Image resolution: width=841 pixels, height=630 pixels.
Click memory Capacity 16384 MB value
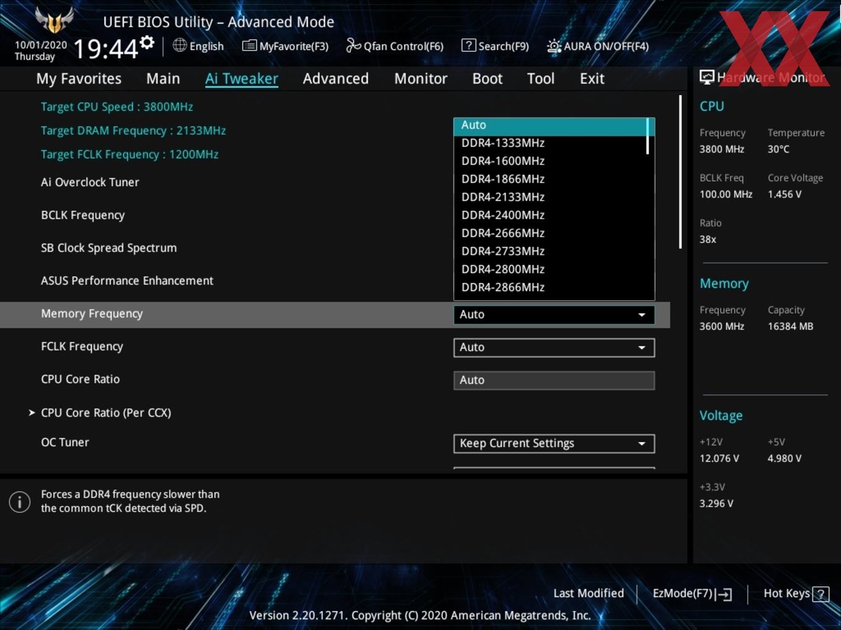point(790,327)
